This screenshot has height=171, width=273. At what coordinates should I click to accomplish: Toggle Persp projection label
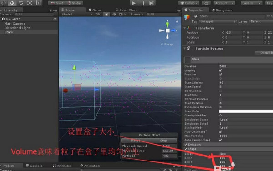tap(167, 44)
